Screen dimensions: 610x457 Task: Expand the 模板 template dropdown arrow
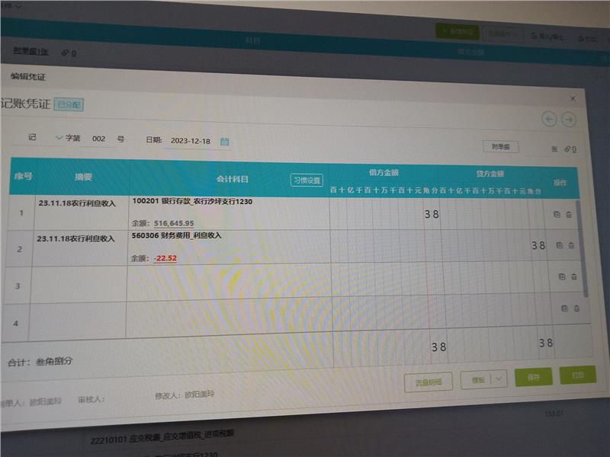click(x=499, y=378)
